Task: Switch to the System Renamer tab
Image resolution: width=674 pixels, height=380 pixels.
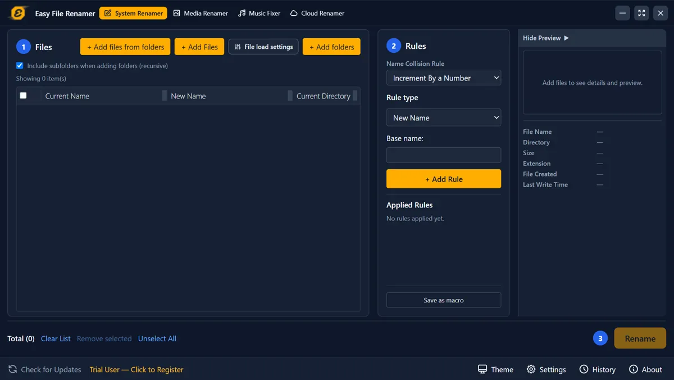Action: tap(133, 13)
